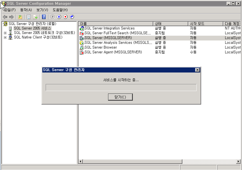Open the 파일(F) menu
Image resolution: width=242 pixels, height=170 pixels.
pos(10,10)
